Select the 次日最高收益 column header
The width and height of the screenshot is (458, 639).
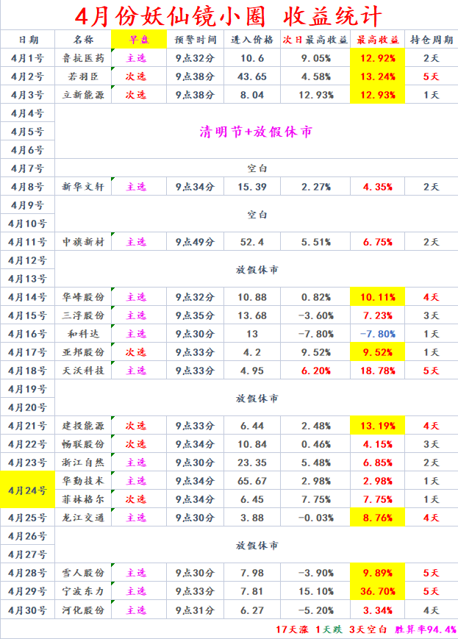pyautogui.click(x=315, y=40)
